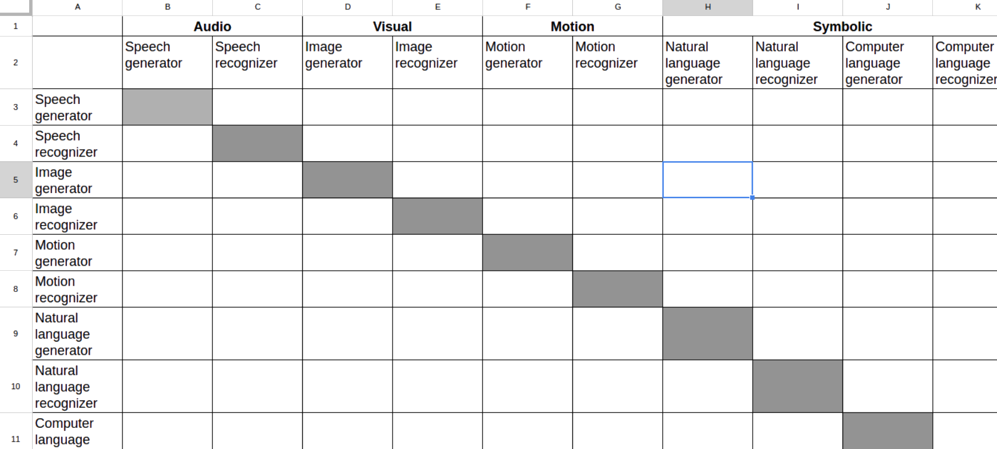997x449 pixels.
Task: Click gray shaded cell in column H
Action: click(707, 334)
